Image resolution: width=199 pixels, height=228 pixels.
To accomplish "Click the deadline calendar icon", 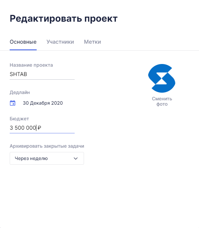I will click(x=13, y=103).
